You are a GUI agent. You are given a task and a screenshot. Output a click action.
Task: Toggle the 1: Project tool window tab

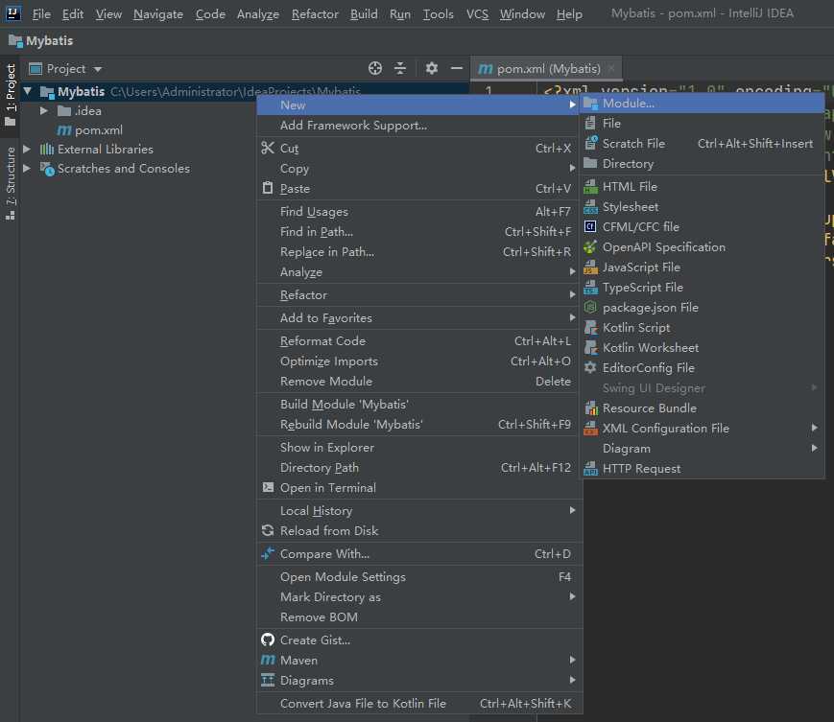[x=11, y=94]
